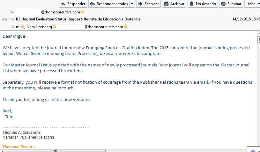Viewport: 260px width, 152px height.
Task: Delete the email with Eliminar
Action: pos(231,4)
